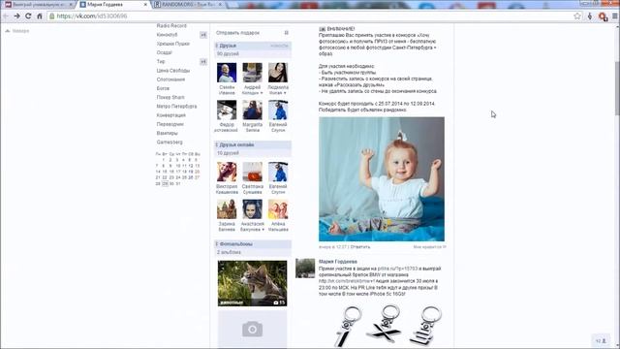Click новости link in Друзья header
Screen dimensions: 620x349
coord(279,46)
